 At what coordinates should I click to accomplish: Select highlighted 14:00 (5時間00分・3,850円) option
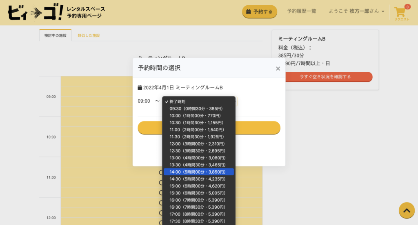click(x=198, y=172)
